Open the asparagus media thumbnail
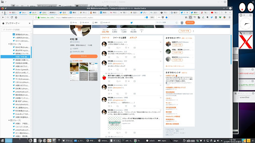The image size is (255, 143). point(84,67)
